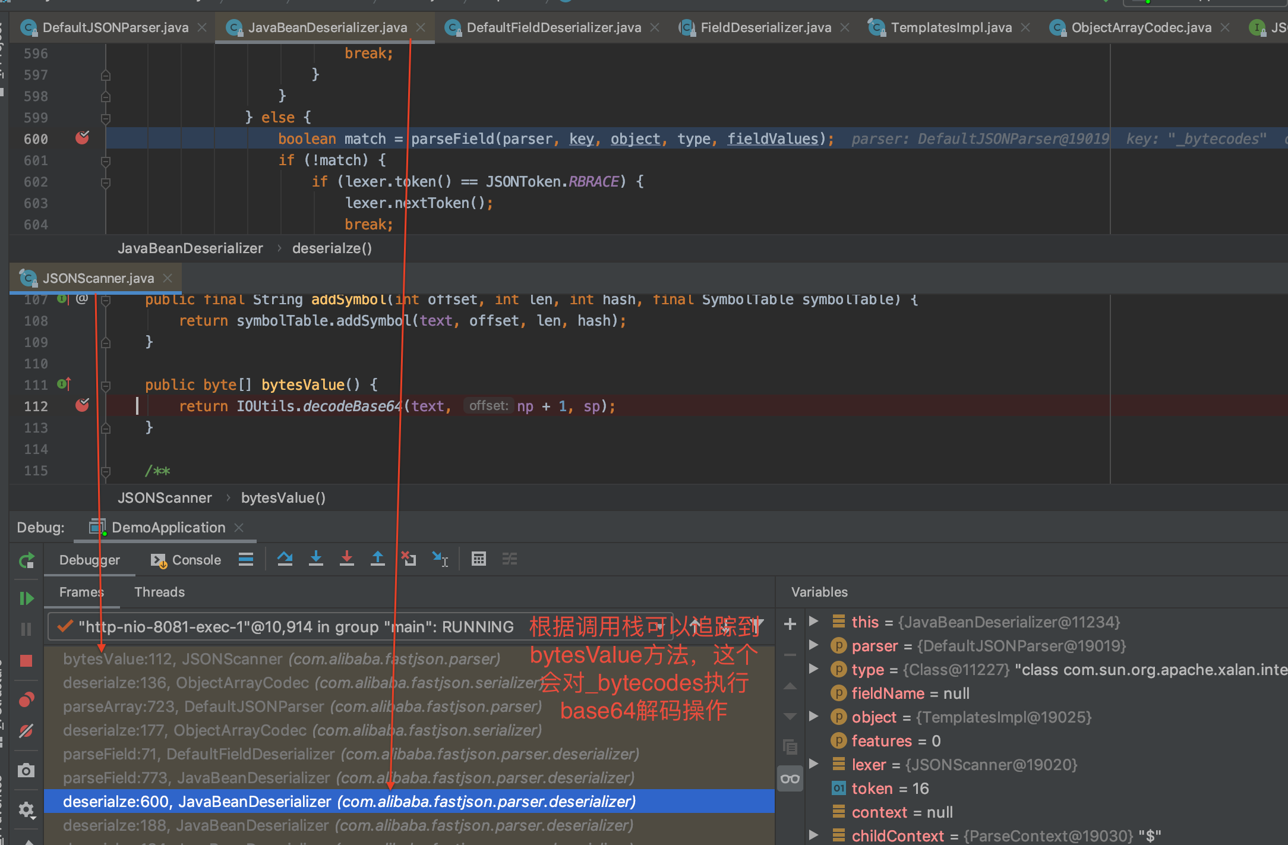The image size is (1288, 845).
Task: Close JSONScanner.java tab
Action: click(x=168, y=278)
